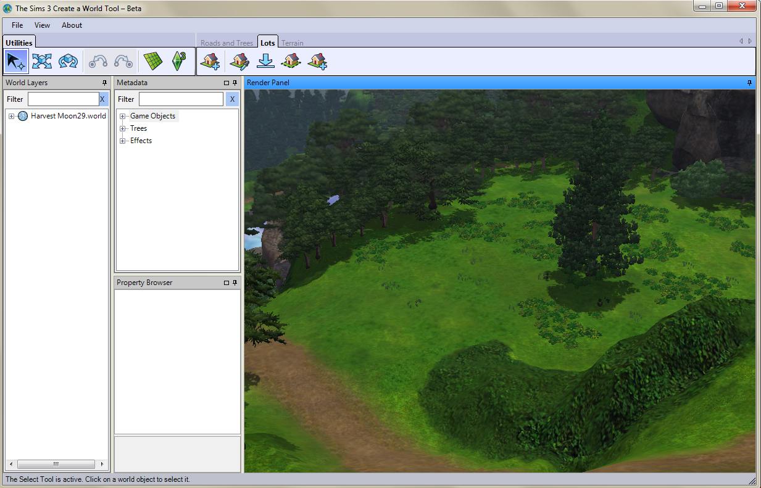This screenshot has height=488, width=761.
Task: Click the Select Tool status bar message
Action: click(x=98, y=479)
